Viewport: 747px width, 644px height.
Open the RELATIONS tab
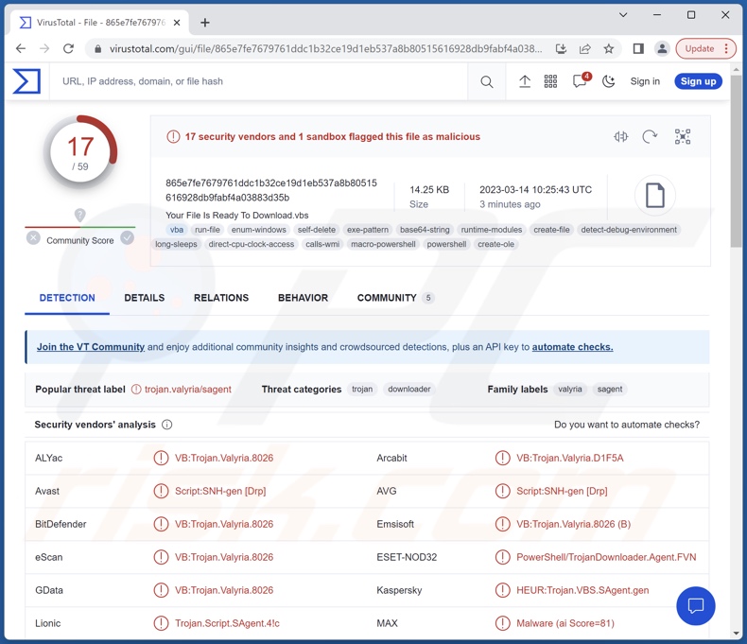[x=221, y=298]
